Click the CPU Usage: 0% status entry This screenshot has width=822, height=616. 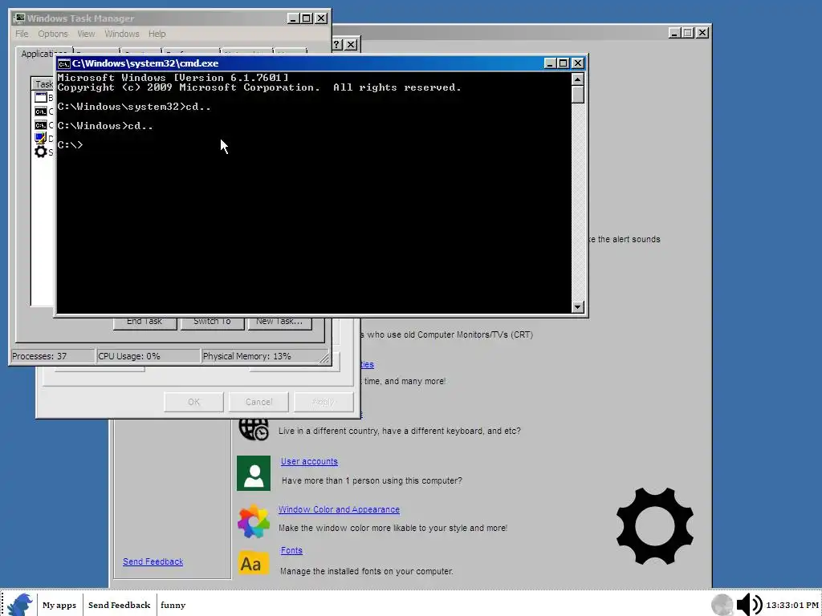149,356
